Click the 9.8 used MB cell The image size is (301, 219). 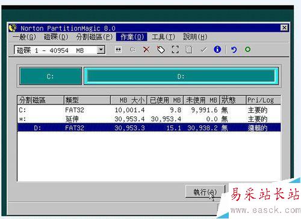click(x=176, y=110)
